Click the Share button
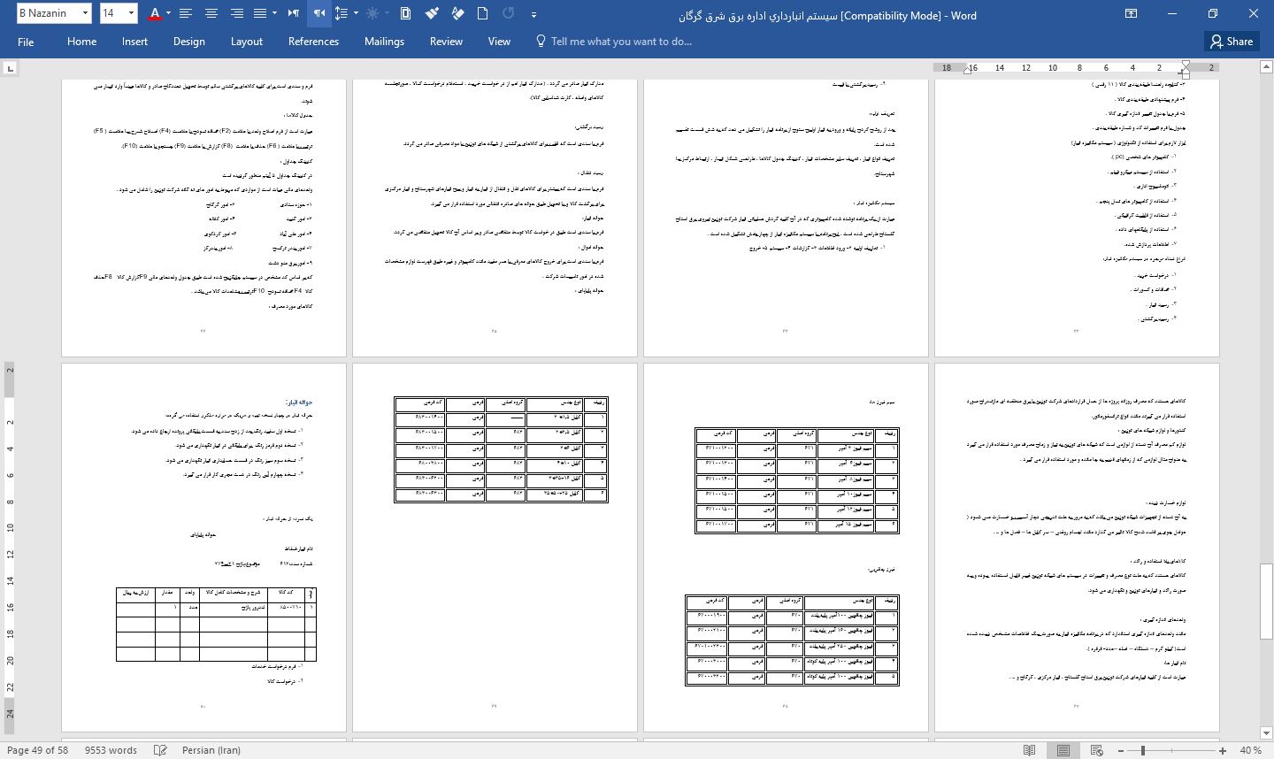1274x759 pixels. click(1231, 42)
